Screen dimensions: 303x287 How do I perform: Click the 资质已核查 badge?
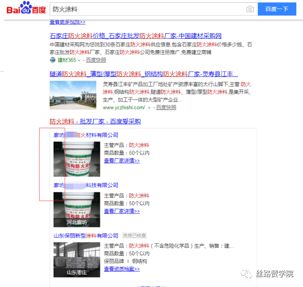(x=134, y=235)
